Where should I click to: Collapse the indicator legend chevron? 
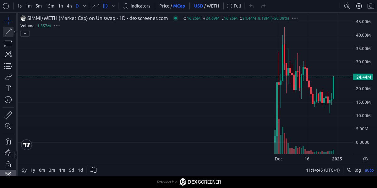point(25,33)
